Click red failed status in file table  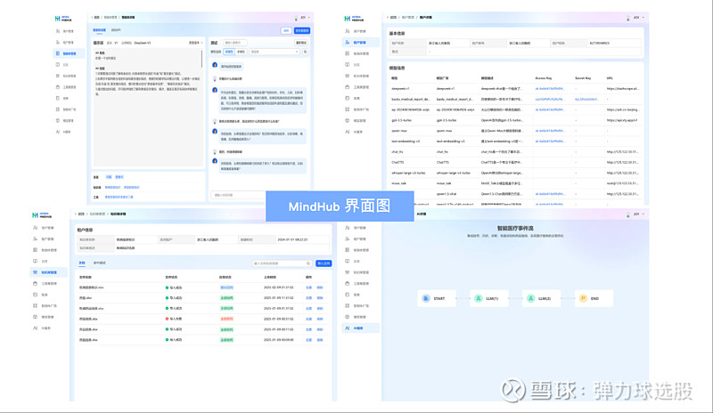tap(173, 319)
